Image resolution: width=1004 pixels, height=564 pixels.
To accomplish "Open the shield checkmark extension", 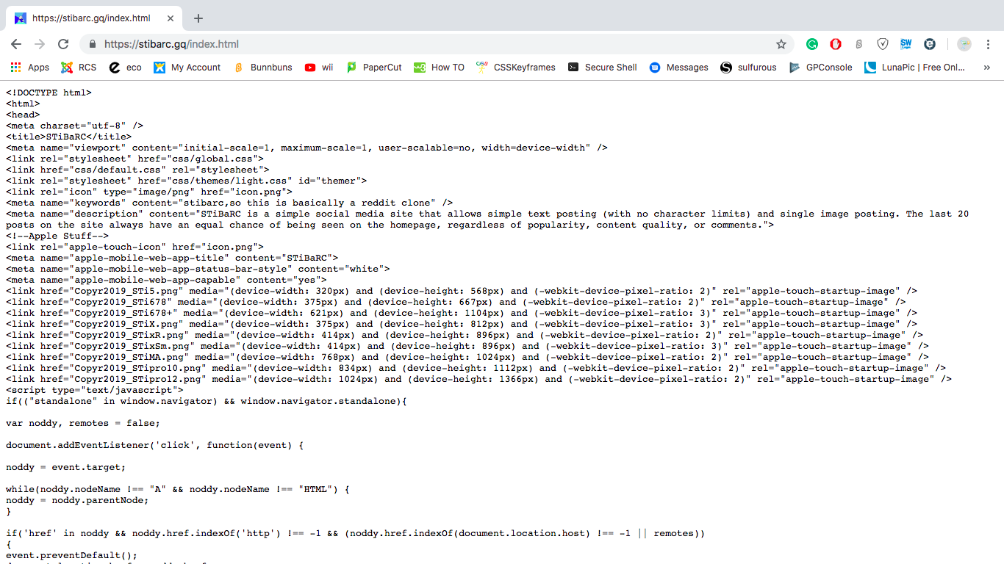I will pos(883,44).
